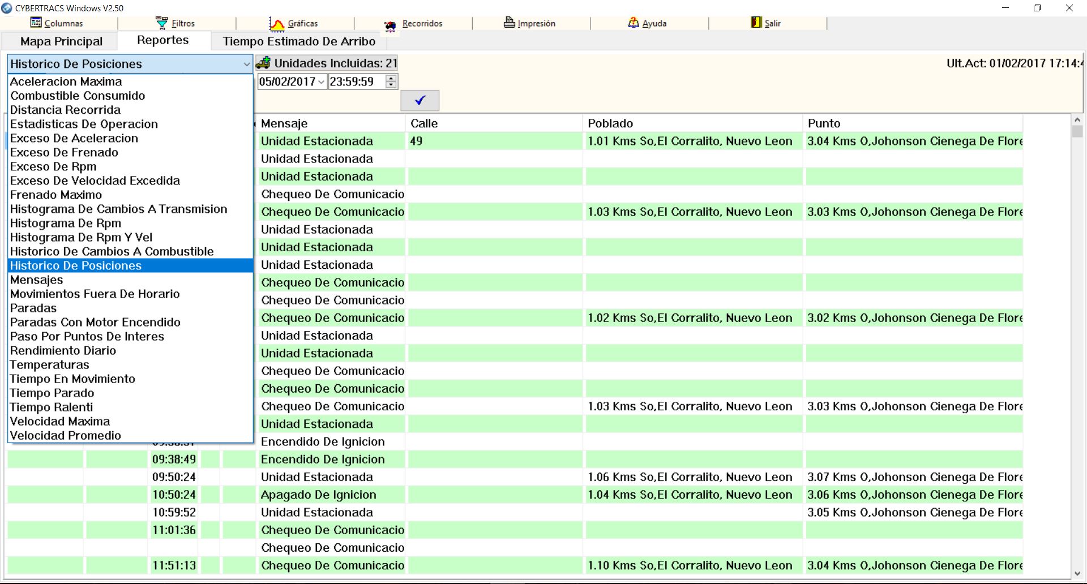Open the Tiempo Estimado De Arribo tab
This screenshot has width=1087, height=584.
299,41
